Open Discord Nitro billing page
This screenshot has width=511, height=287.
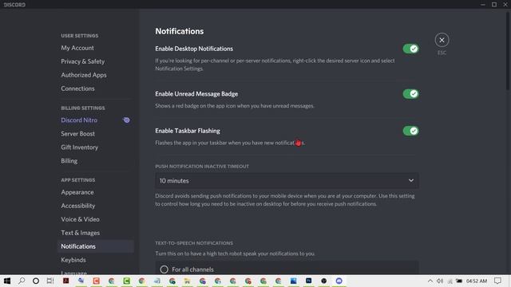click(79, 120)
